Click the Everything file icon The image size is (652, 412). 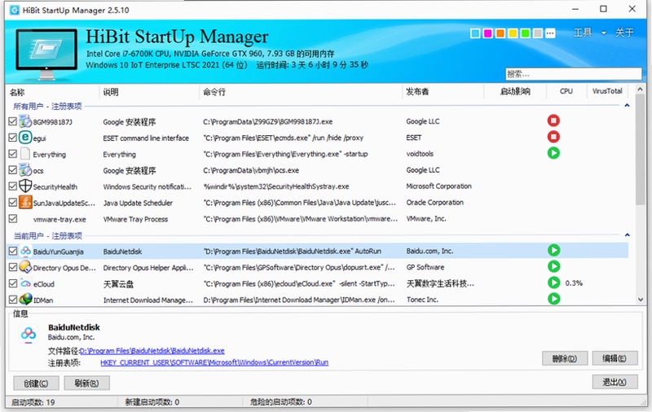click(x=25, y=154)
